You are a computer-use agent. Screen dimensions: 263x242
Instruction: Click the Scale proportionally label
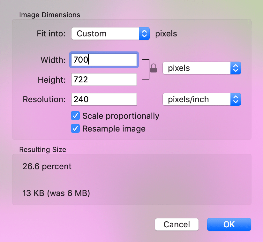(121, 116)
